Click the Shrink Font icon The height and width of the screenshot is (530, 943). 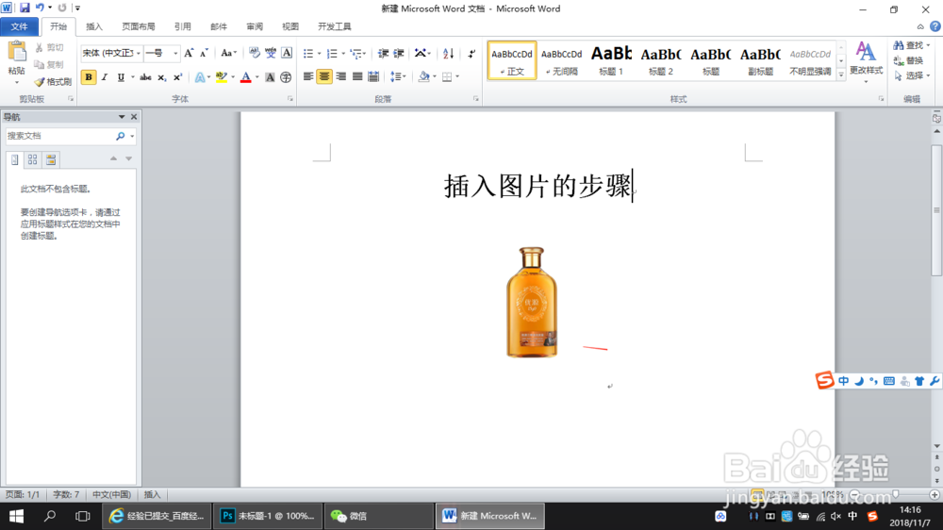coord(204,53)
